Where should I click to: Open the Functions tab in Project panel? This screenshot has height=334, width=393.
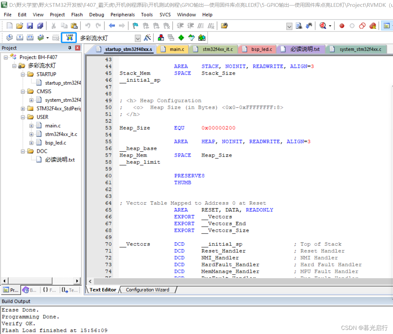(49, 290)
